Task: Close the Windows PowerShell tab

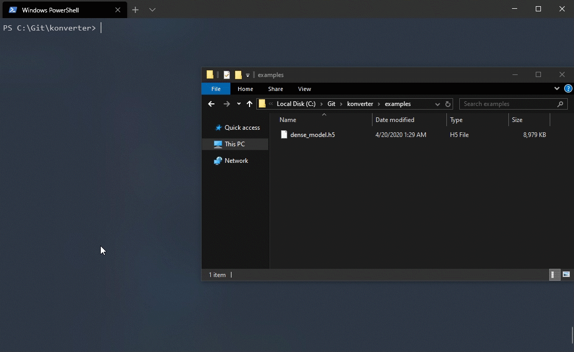Action: [118, 10]
